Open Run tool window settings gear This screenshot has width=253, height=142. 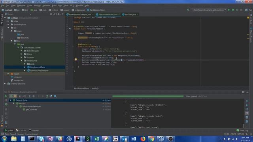(x=243, y=92)
